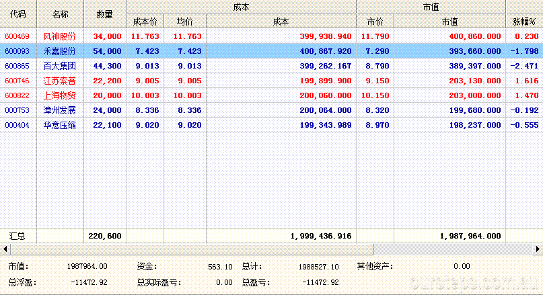Click quantity cell 22,200
Image resolution: width=543 pixels, height=295 pixels.
point(107,81)
